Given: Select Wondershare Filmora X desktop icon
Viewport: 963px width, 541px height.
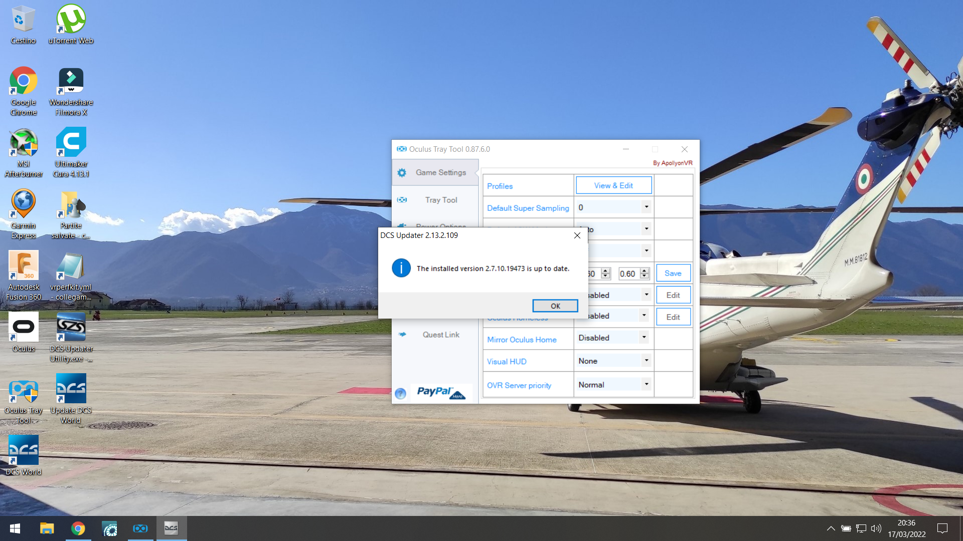Looking at the screenshot, I should (71, 91).
